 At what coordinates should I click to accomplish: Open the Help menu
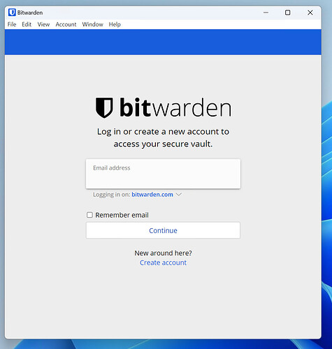coord(115,24)
